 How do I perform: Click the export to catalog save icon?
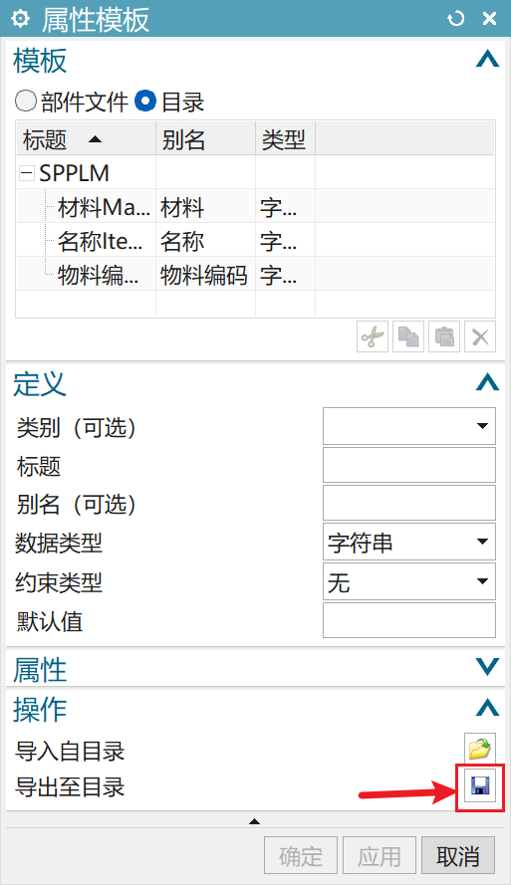coord(480,785)
